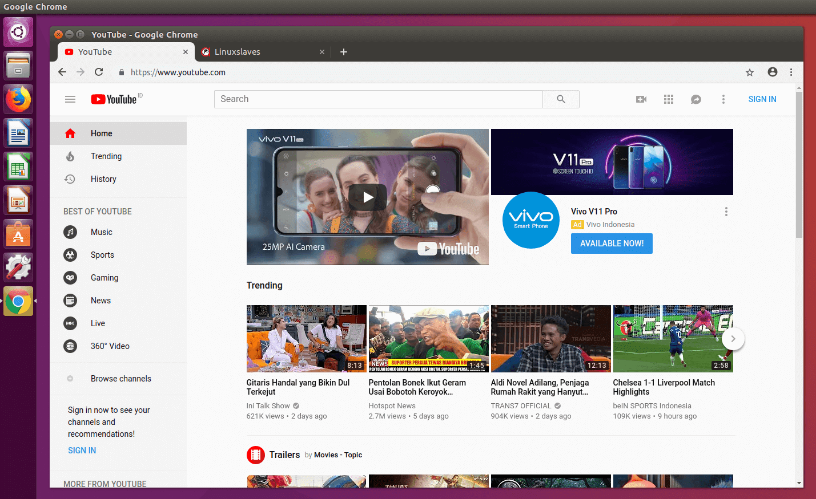Image resolution: width=816 pixels, height=499 pixels.
Task: Select the YouTube tab
Action: point(126,52)
